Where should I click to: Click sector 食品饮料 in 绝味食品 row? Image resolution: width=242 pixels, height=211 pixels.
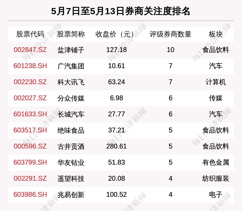pyautogui.click(x=216, y=130)
